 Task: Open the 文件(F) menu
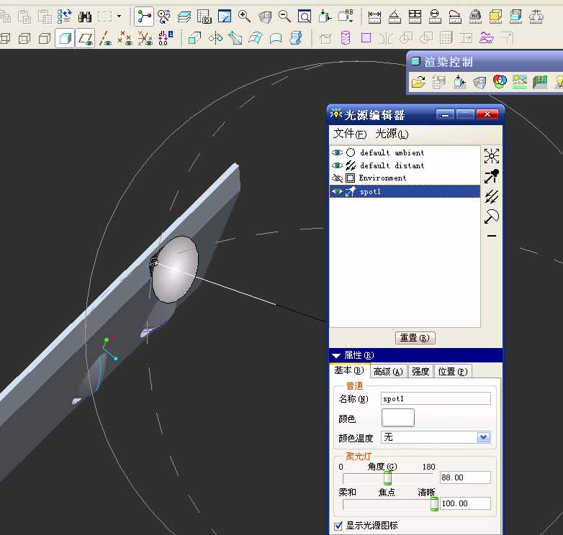pyautogui.click(x=350, y=134)
